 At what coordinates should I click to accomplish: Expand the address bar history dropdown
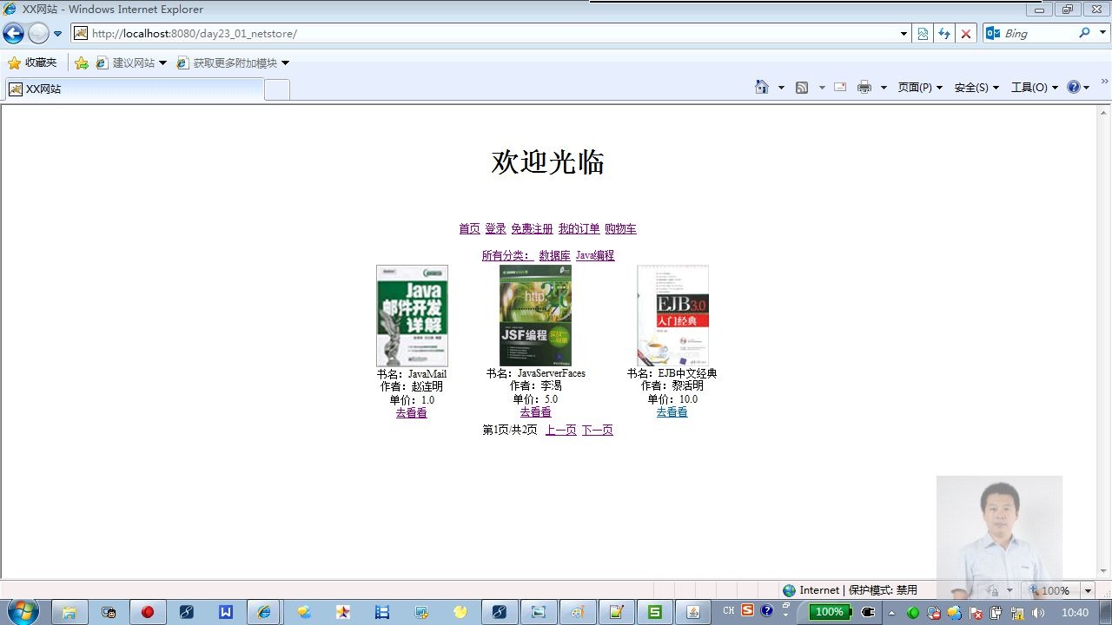click(903, 34)
